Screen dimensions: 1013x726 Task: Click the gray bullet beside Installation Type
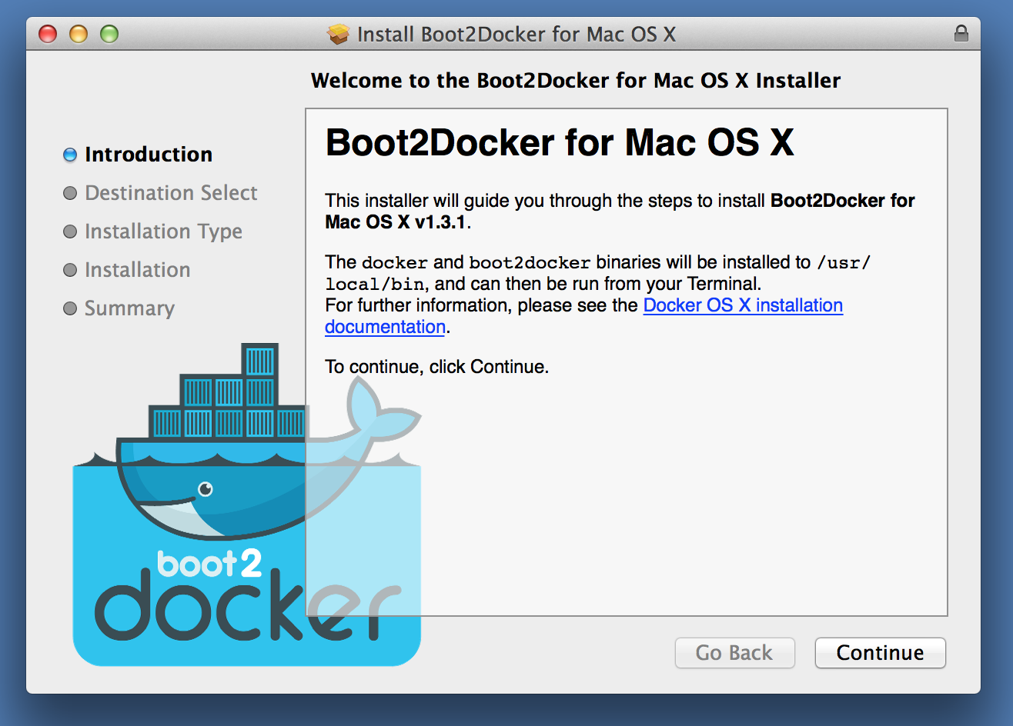70,231
